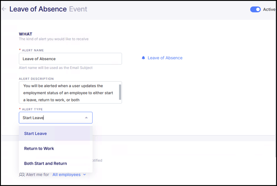Click the people icon next to Alert me for
Viewport: 277px width, 186px height.
[x=22, y=175]
